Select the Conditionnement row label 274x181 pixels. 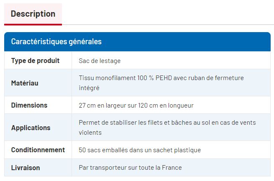[x=38, y=150]
